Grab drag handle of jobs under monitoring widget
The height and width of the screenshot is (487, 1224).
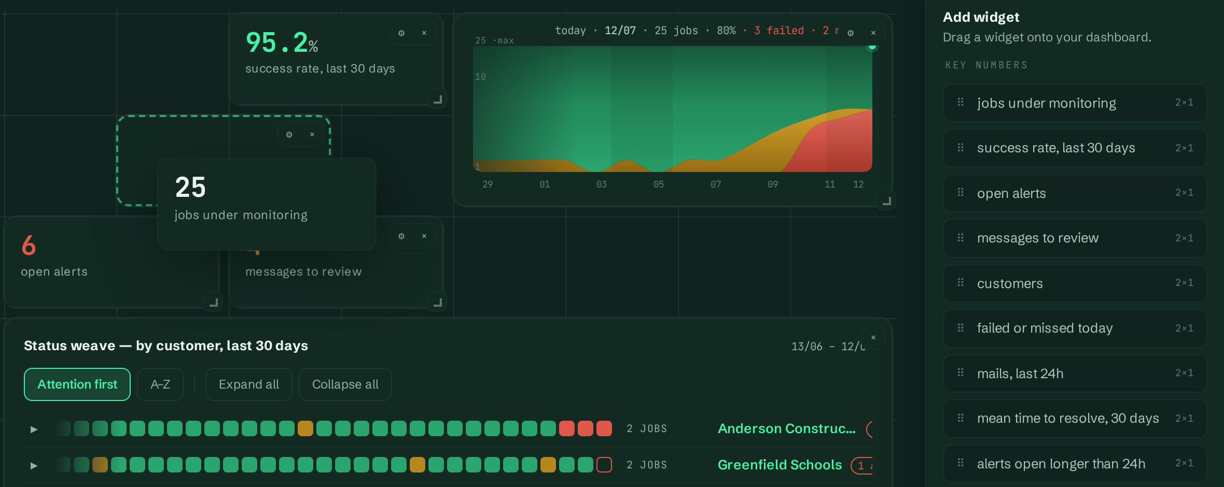961,102
